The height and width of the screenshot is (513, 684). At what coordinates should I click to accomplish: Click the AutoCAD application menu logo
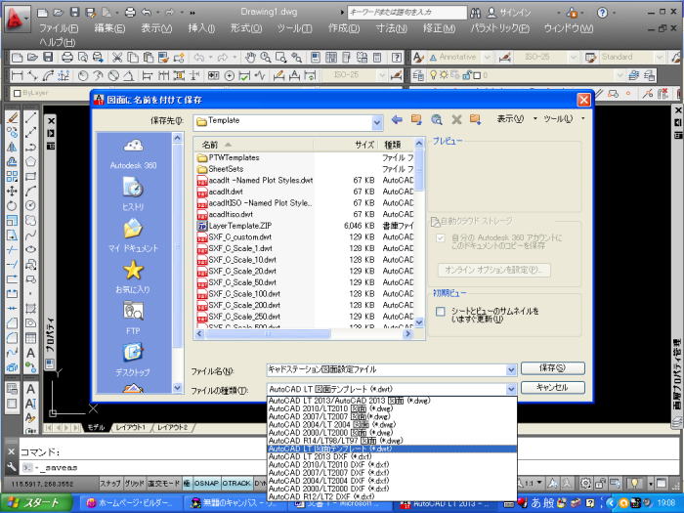click(x=17, y=19)
